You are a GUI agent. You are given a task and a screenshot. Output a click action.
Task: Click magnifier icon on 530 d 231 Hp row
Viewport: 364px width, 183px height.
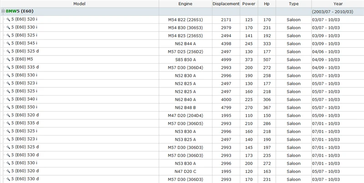[x=8, y=179]
